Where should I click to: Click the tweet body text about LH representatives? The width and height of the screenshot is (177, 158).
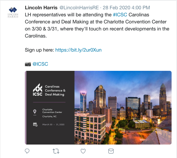[97, 25]
